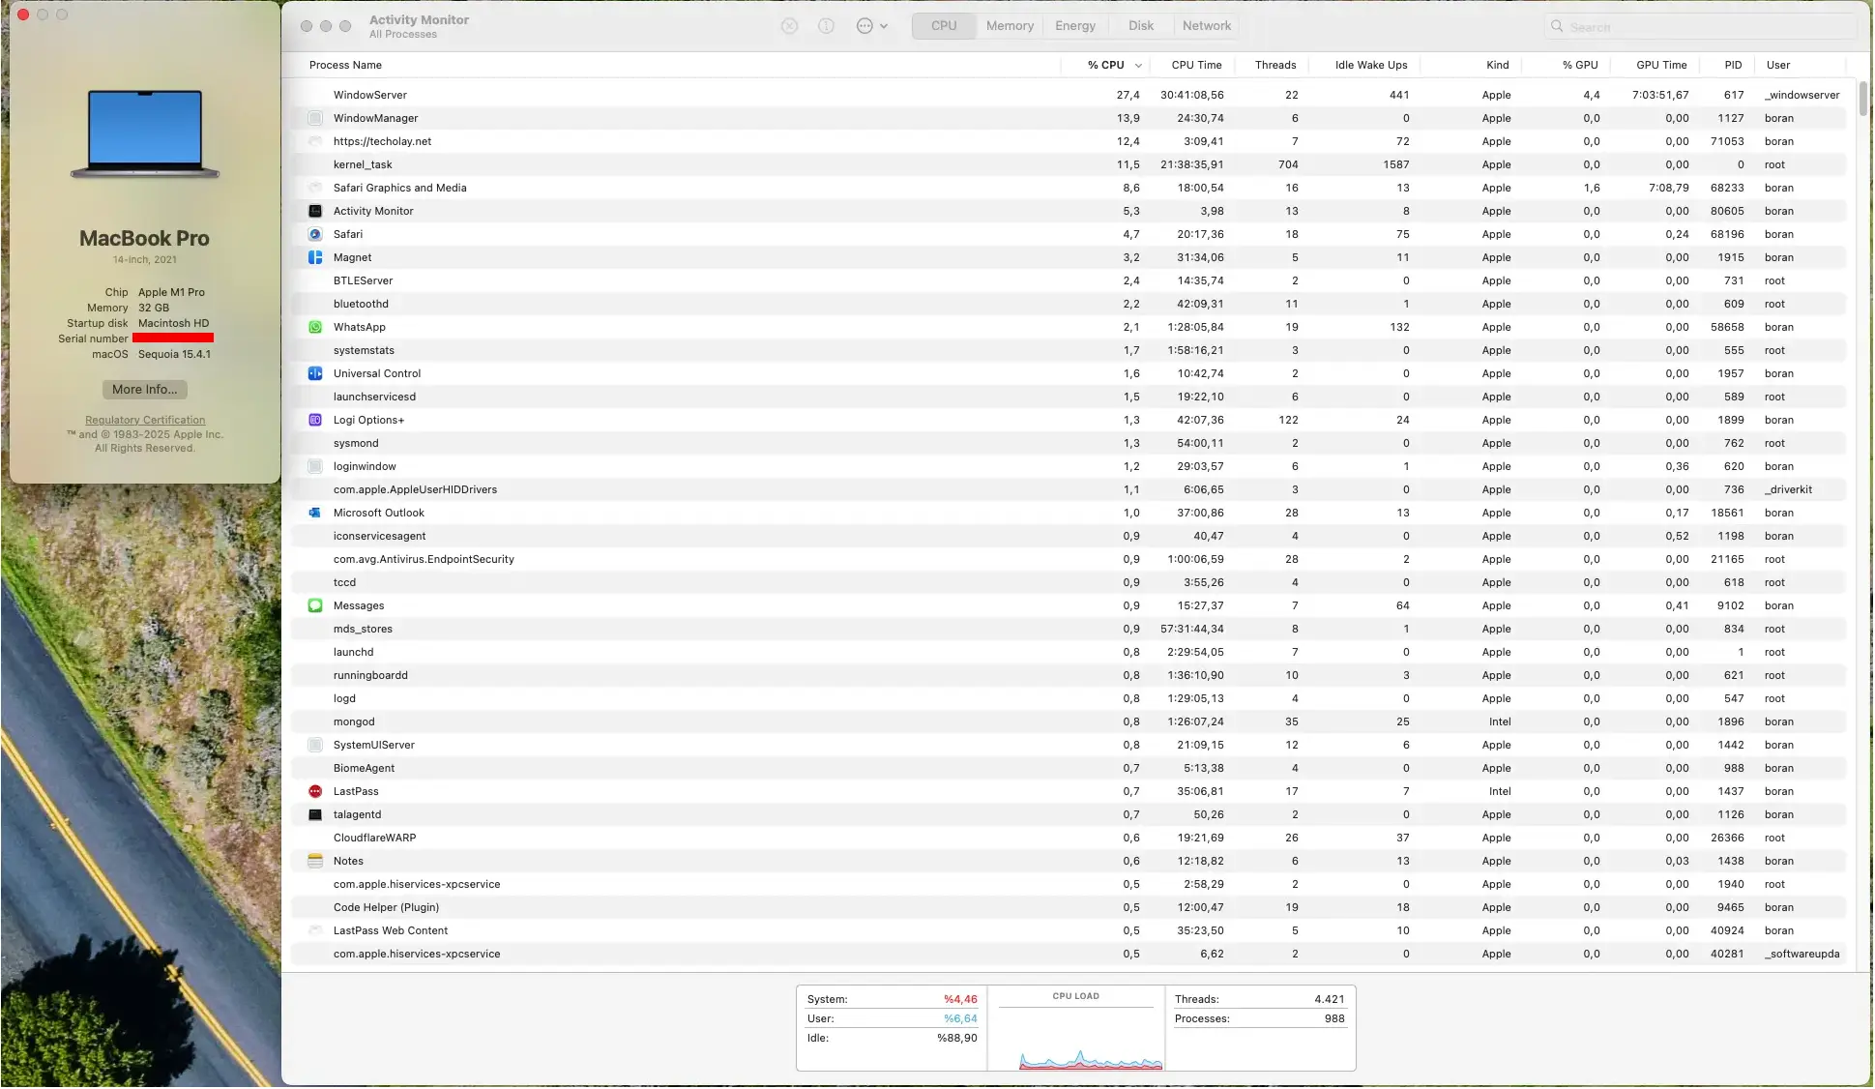This screenshot has width=1875, height=1089.
Task: Click the SystemUIServer process icon
Action: click(315, 745)
